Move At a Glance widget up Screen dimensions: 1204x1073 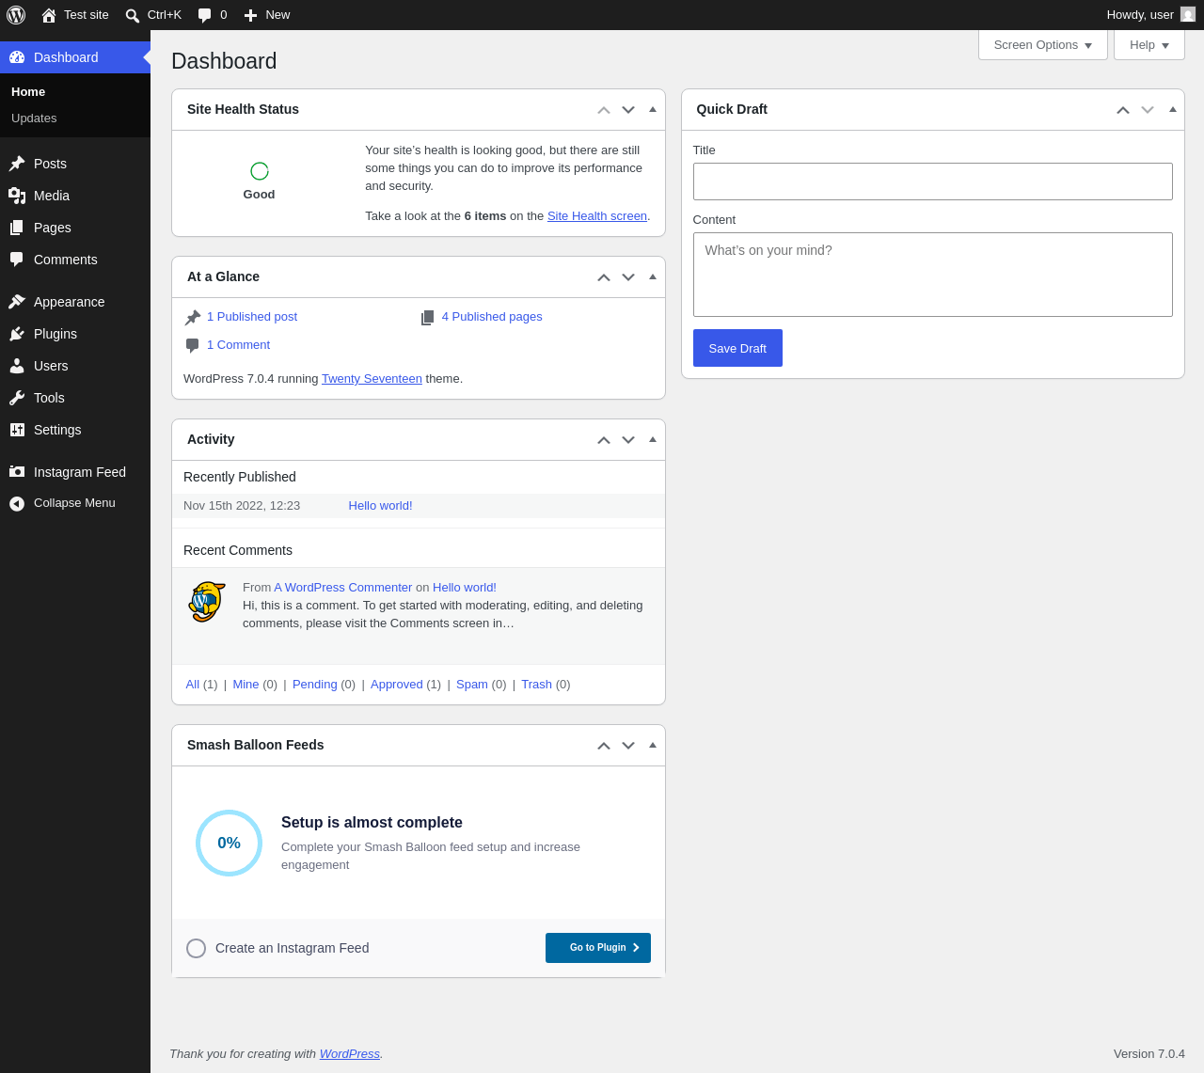pyautogui.click(x=604, y=277)
